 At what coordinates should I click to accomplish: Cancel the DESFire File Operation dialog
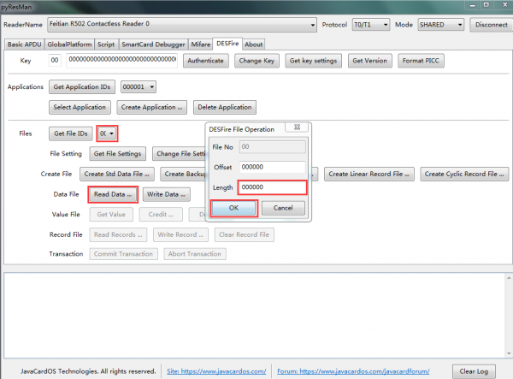click(x=282, y=208)
